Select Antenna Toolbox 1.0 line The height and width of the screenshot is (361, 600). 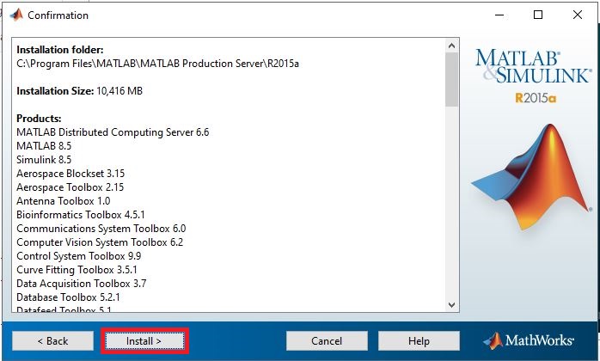tap(64, 201)
